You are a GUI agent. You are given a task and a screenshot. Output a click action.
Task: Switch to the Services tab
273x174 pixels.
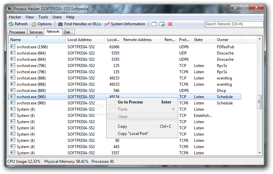pos(36,32)
